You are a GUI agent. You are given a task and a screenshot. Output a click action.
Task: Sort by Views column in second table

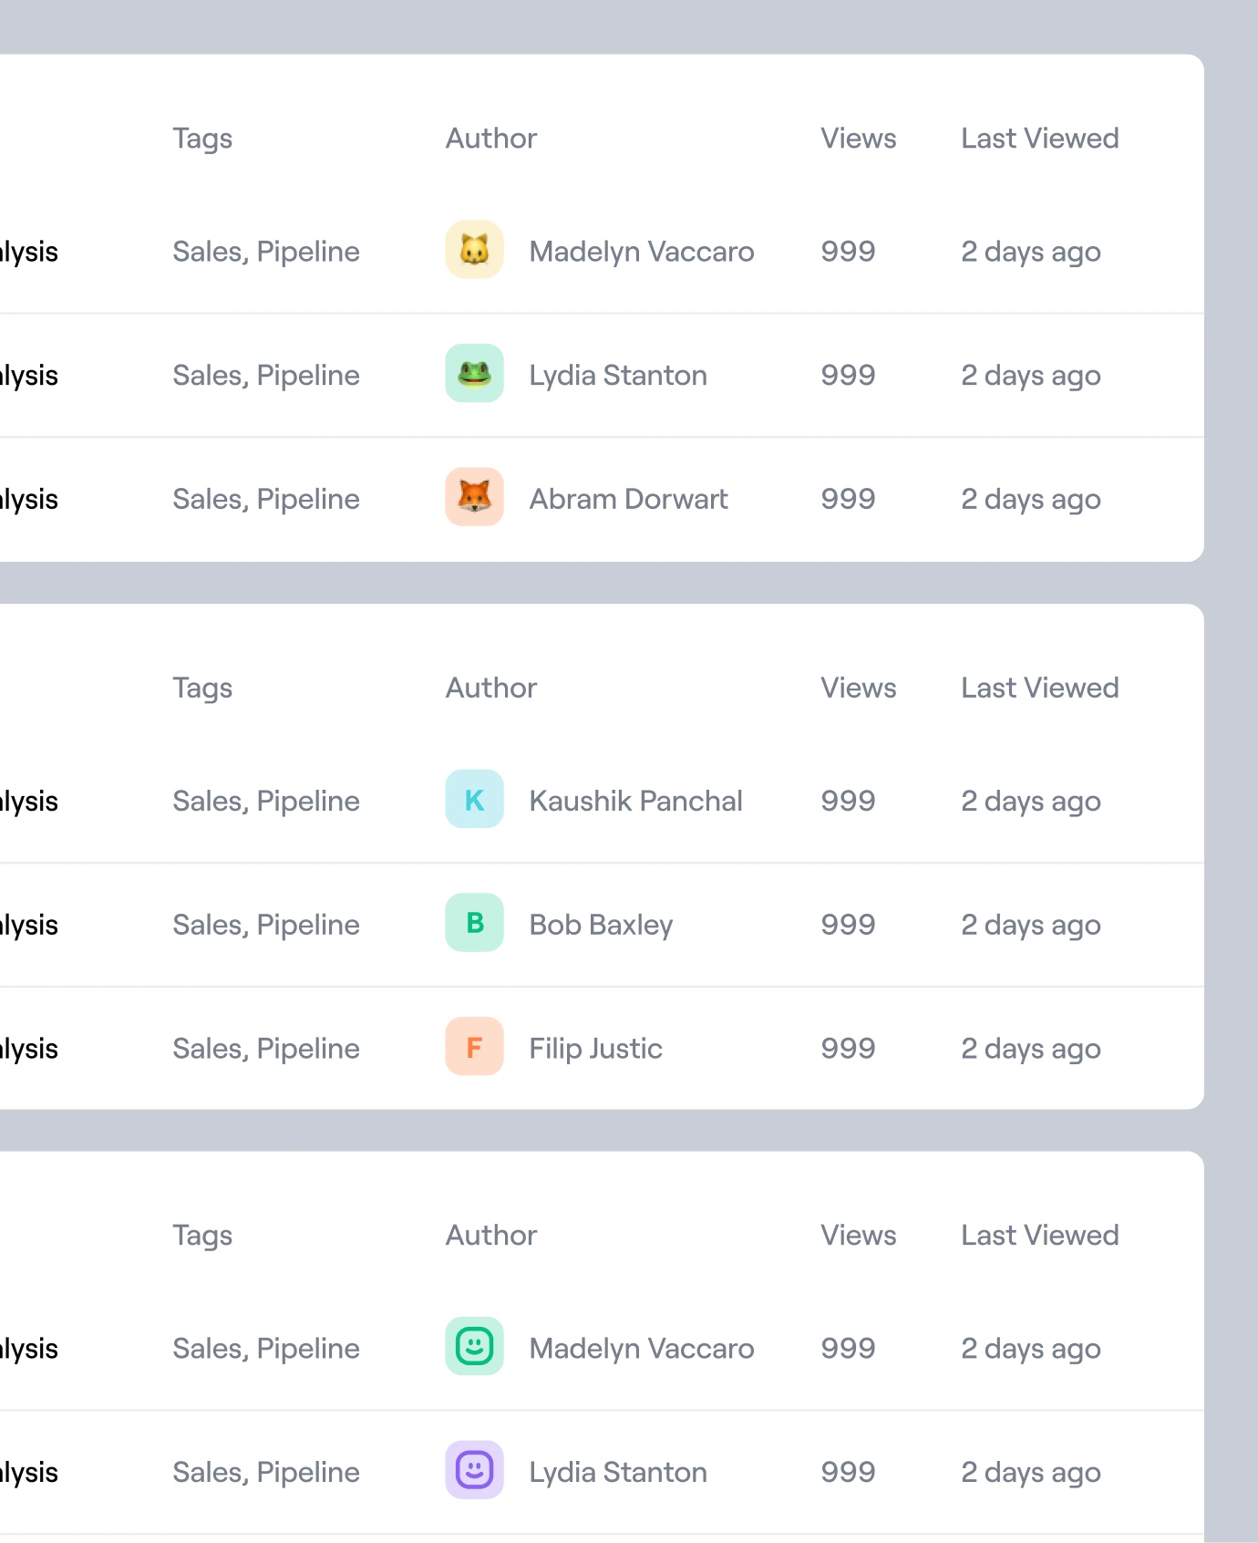(858, 688)
